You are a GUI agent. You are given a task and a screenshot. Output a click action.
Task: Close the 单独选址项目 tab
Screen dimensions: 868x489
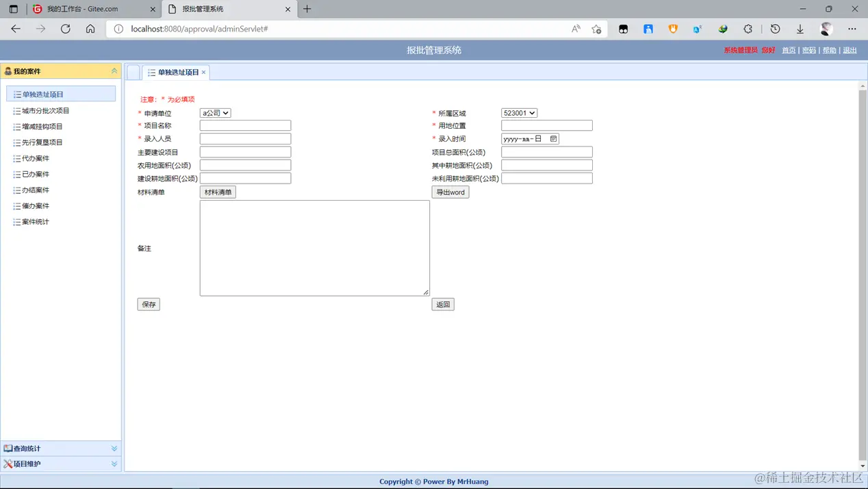click(203, 72)
